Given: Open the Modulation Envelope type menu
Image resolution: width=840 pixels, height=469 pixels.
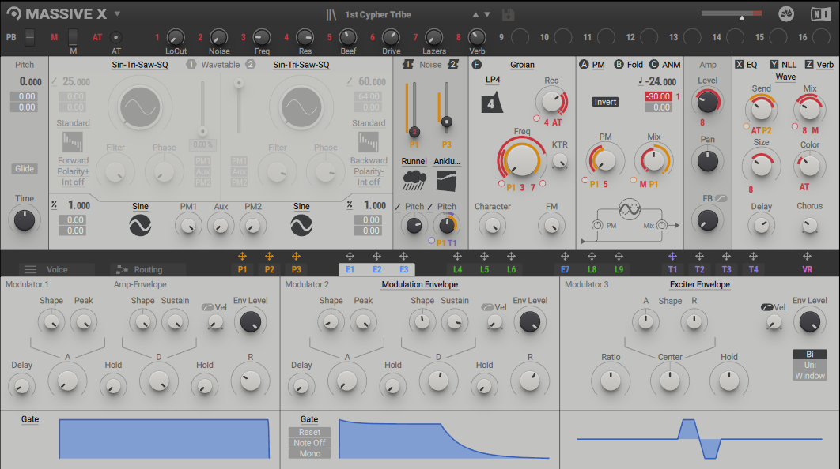Looking at the screenshot, I should (x=419, y=284).
